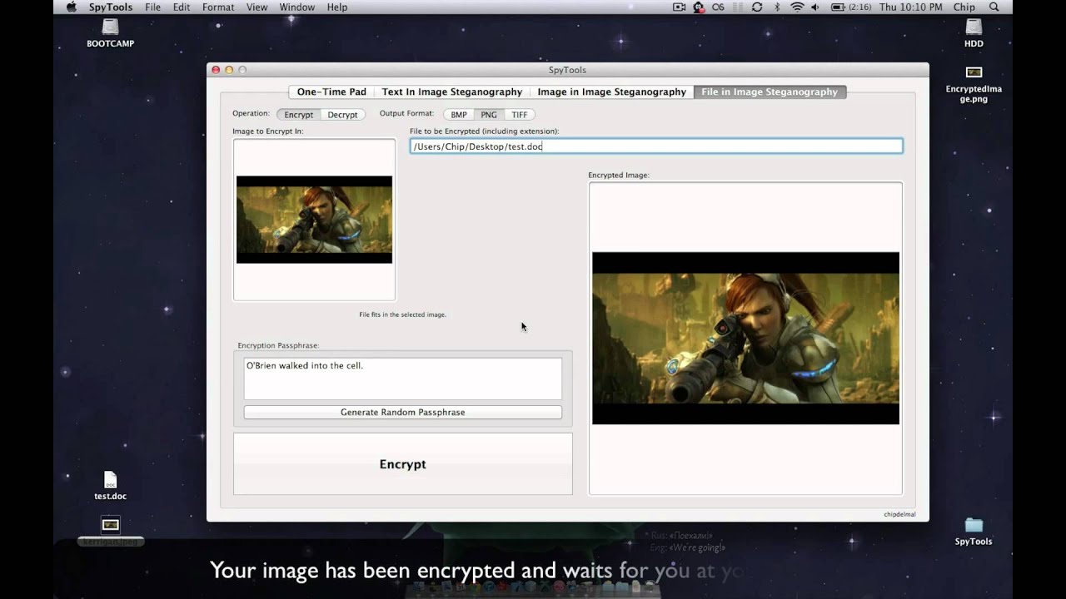Click the 'Image to Encrypt In:' label

tap(268, 131)
